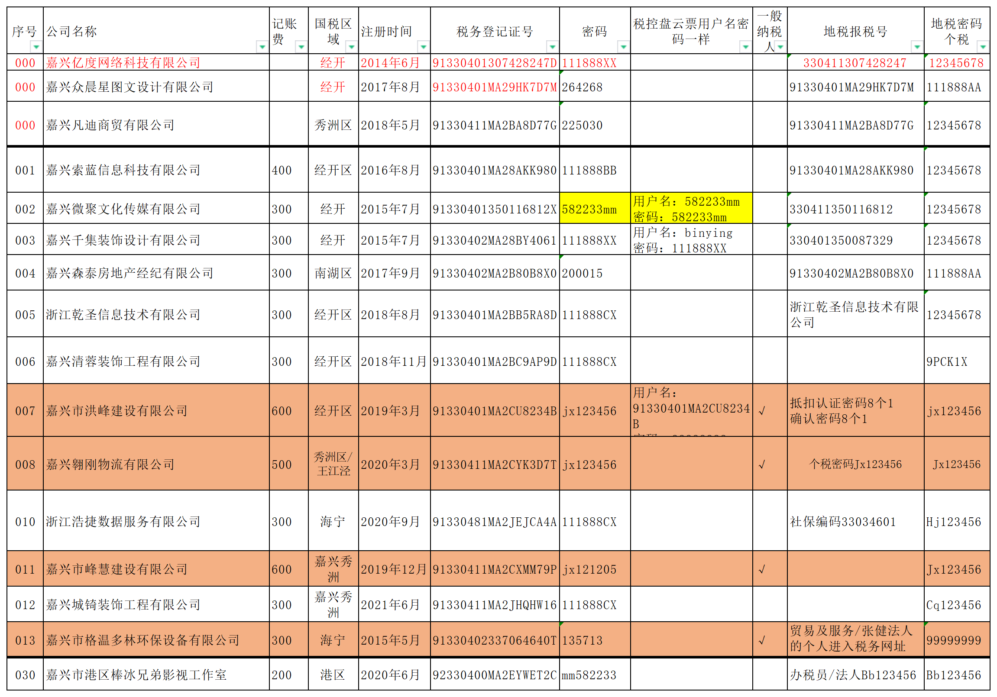This screenshot has height=697, width=997.
Task: Select cell 嘉兴市洪峰建设有限公司
Action: coord(117,411)
